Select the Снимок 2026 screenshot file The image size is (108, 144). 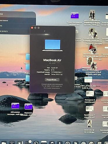click(x=106, y=48)
